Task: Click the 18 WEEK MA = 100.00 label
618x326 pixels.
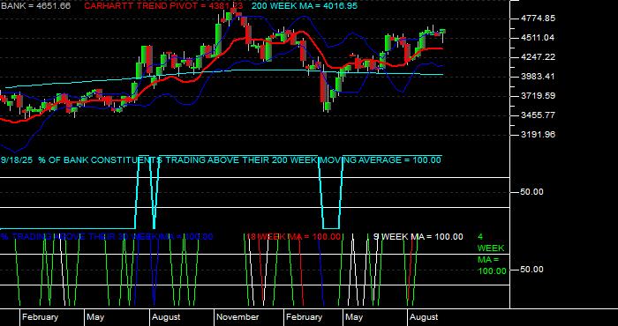Action: pyautogui.click(x=293, y=237)
